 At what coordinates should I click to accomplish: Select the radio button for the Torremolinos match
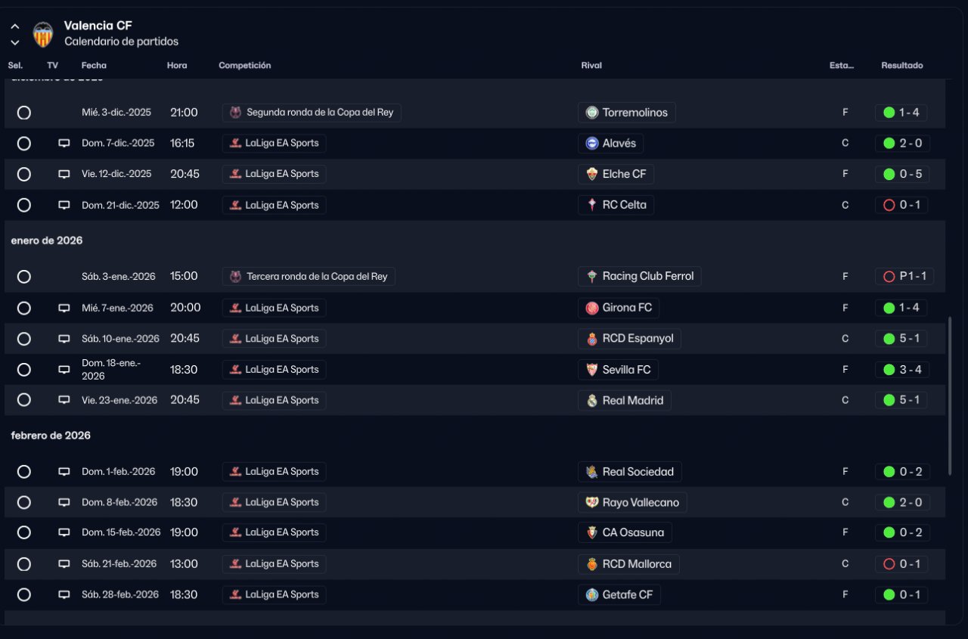24,113
